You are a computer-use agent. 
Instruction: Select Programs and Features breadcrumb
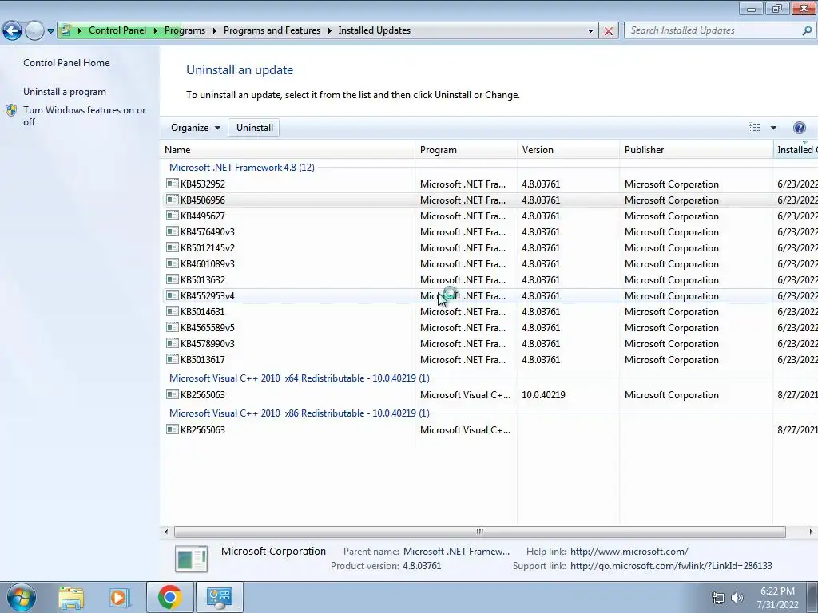tap(272, 30)
